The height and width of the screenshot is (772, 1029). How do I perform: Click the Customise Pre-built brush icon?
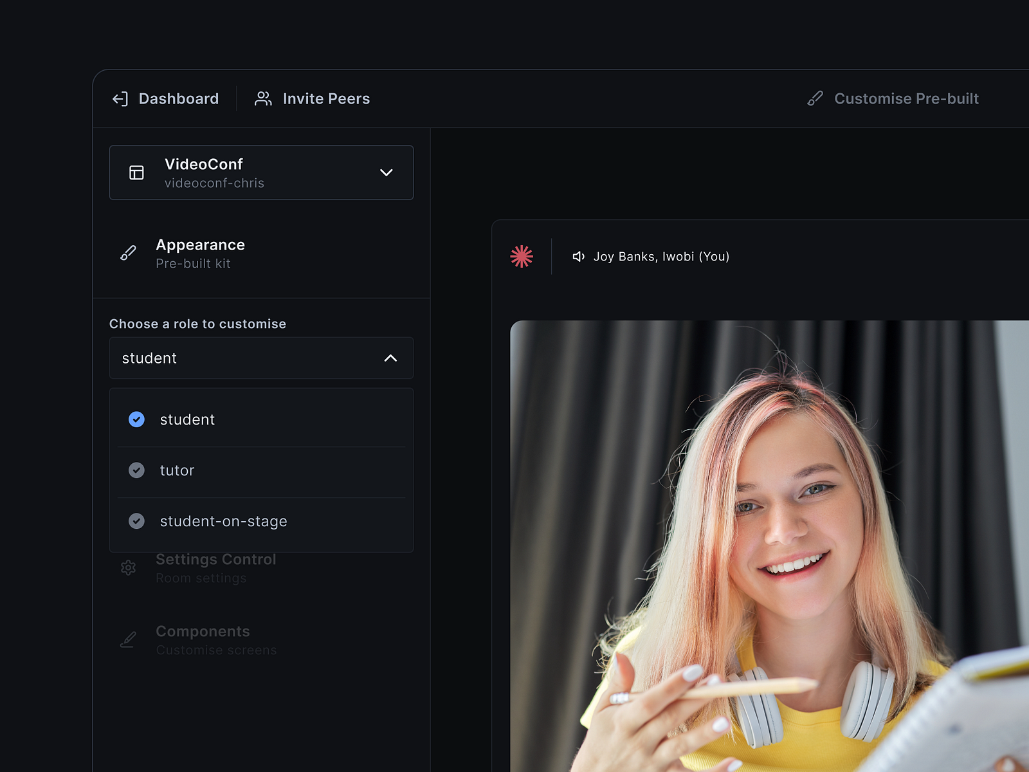pyautogui.click(x=815, y=98)
